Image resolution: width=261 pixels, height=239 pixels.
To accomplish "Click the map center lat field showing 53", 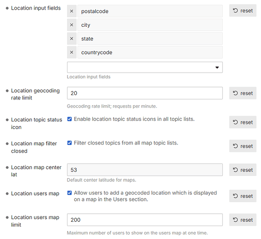I will [145, 170].
